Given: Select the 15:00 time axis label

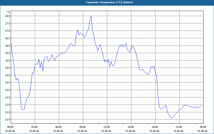Looking at the screenshot, I should [131, 127].
